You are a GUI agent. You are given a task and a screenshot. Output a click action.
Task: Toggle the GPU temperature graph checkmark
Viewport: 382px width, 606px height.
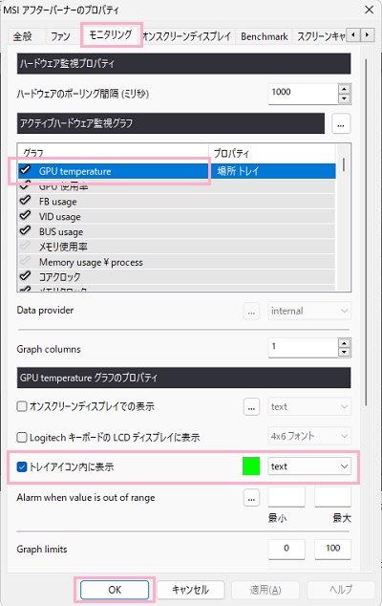26,170
